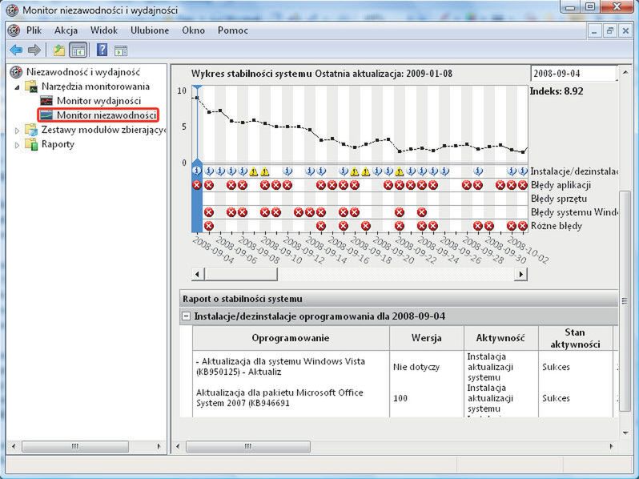Toggle the Show/Hide console tree icon
This screenshot has width=639, height=479.
click(x=78, y=50)
